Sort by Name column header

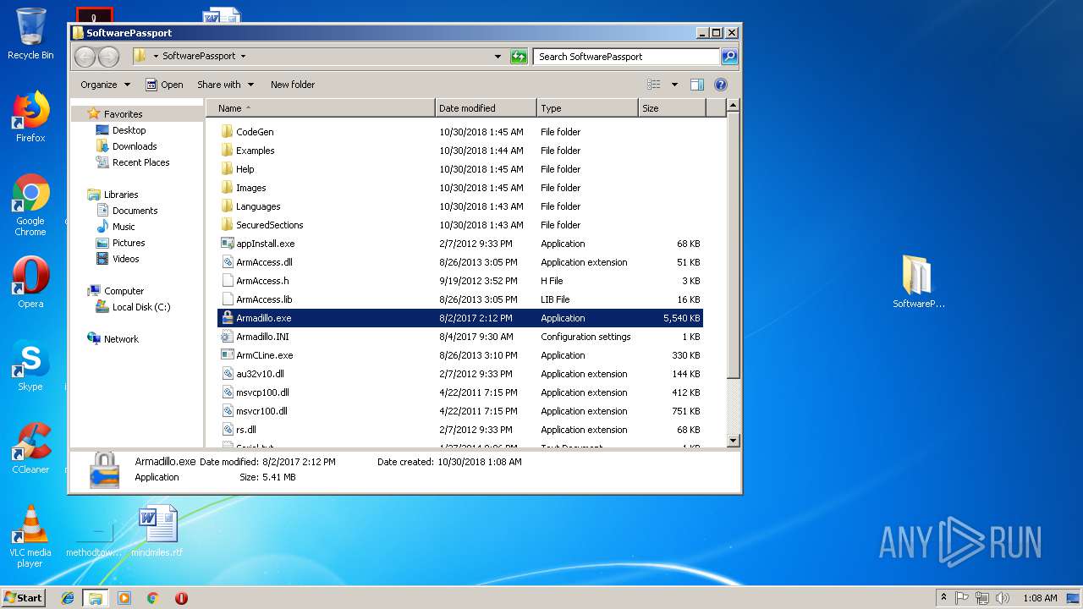point(321,108)
